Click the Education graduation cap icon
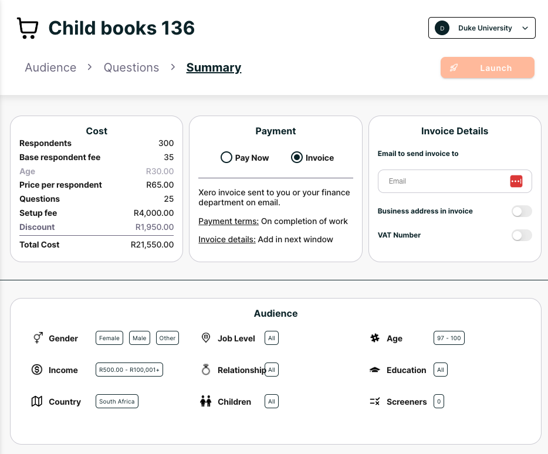The image size is (548, 454). 374,370
